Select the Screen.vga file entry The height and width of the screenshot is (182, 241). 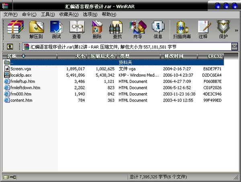pos(20,69)
